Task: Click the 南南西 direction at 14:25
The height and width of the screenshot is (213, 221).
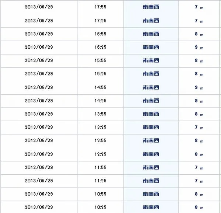Action: click(x=151, y=101)
